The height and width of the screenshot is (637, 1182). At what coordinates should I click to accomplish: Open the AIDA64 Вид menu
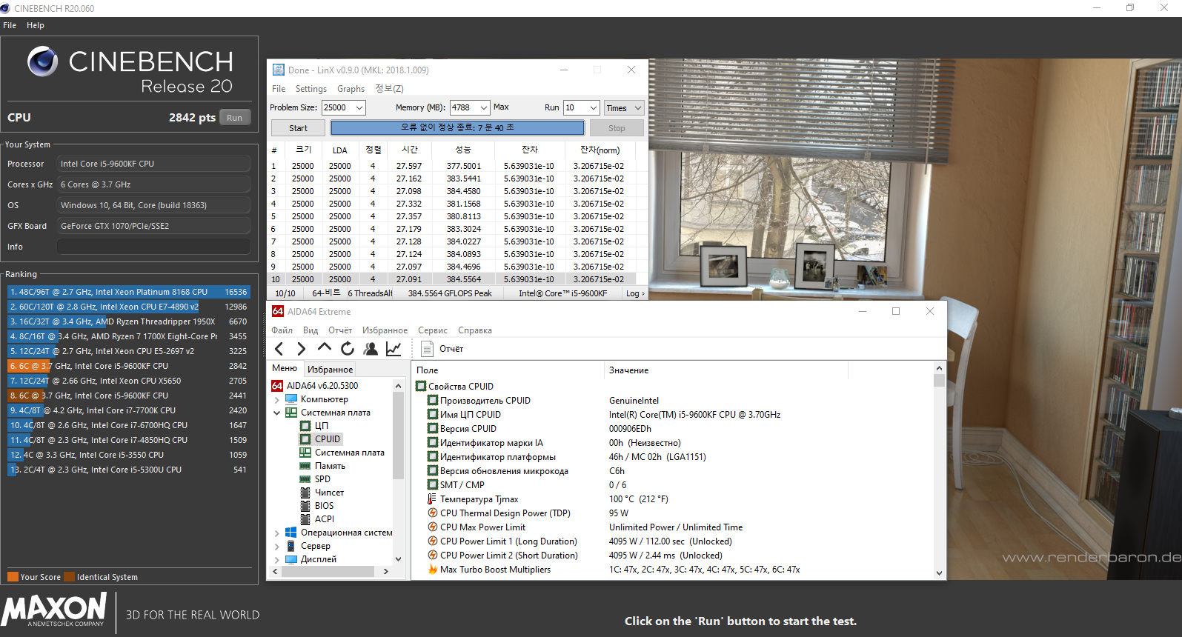(x=311, y=330)
